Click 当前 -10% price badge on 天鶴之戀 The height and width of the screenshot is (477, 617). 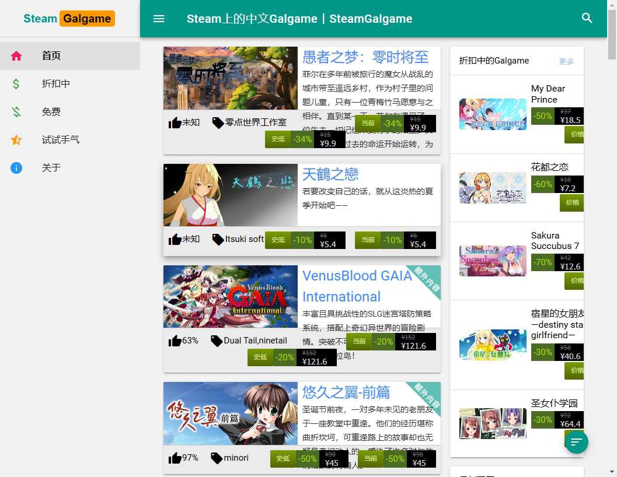395,240
